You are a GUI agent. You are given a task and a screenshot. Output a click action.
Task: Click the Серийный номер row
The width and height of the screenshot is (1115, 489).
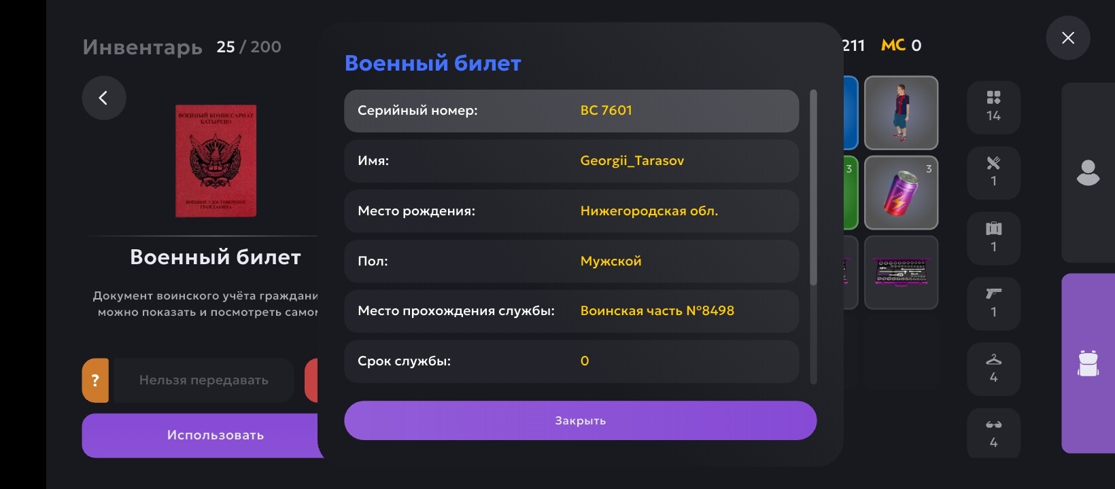pyautogui.click(x=571, y=111)
